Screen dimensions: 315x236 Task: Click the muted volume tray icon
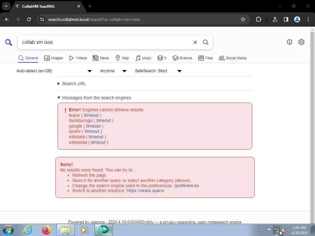(x=284, y=230)
